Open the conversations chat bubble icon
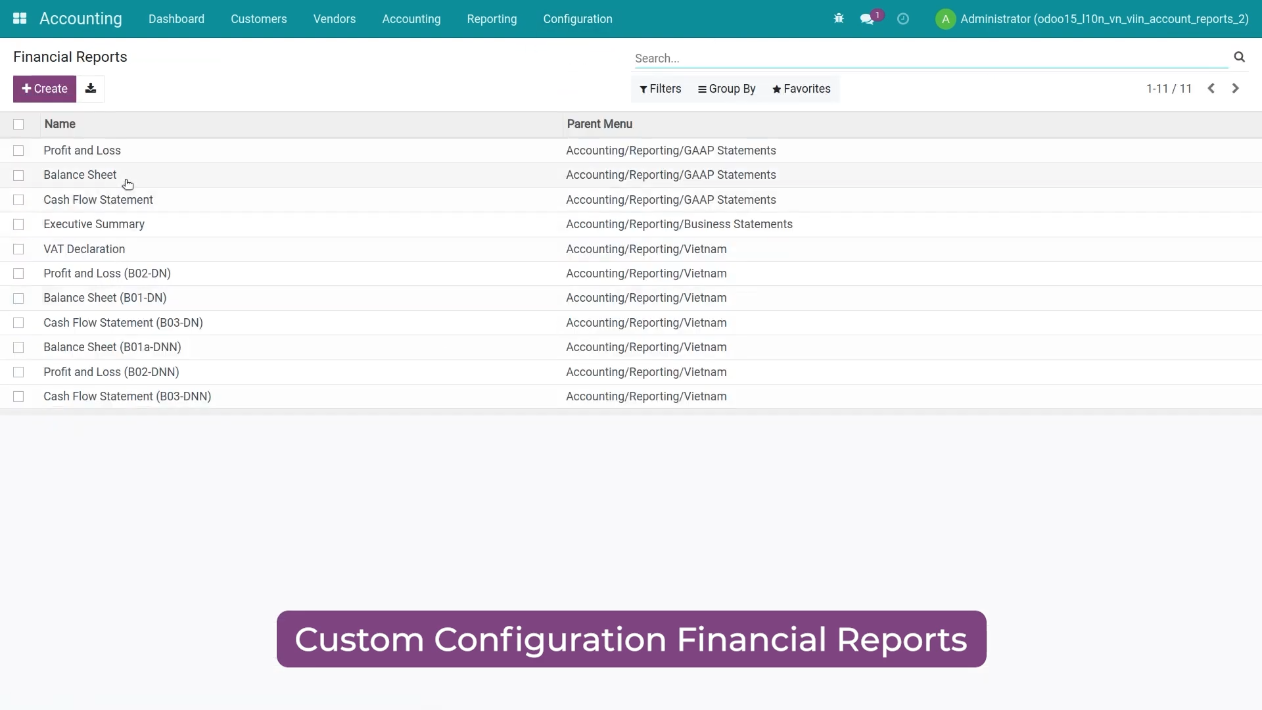This screenshot has width=1262, height=710. click(x=867, y=19)
